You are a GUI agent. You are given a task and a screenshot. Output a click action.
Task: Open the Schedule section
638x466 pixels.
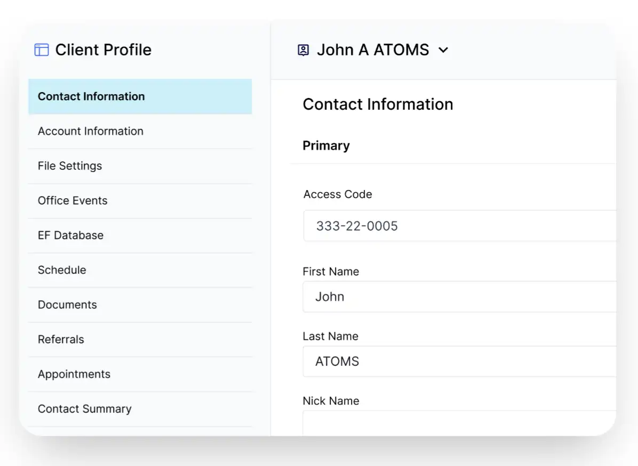(140, 270)
